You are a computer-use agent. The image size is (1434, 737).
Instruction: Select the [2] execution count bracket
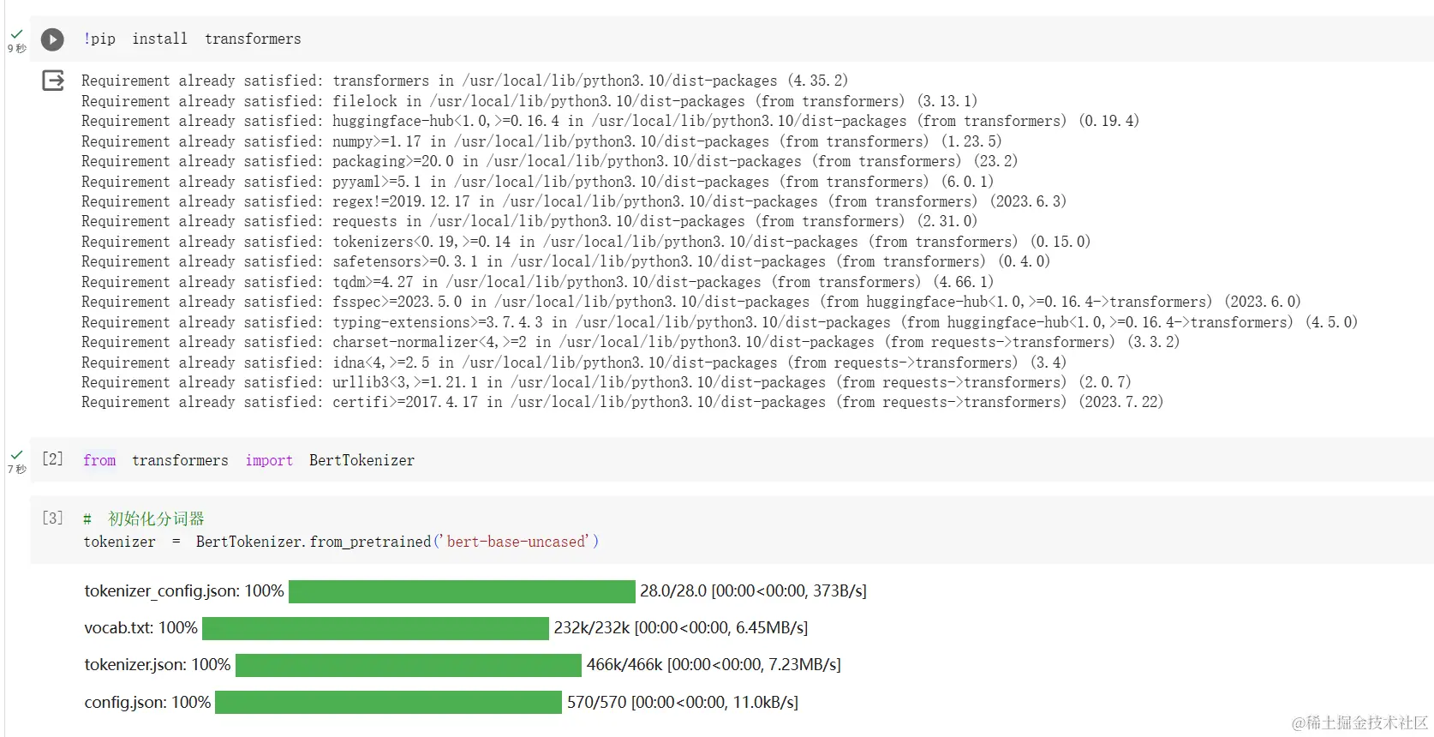(52, 459)
